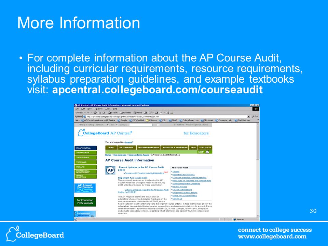This screenshot has width=328, height=246.
Task: Click the Edit with Word icon
Action: tap(161, 113)
